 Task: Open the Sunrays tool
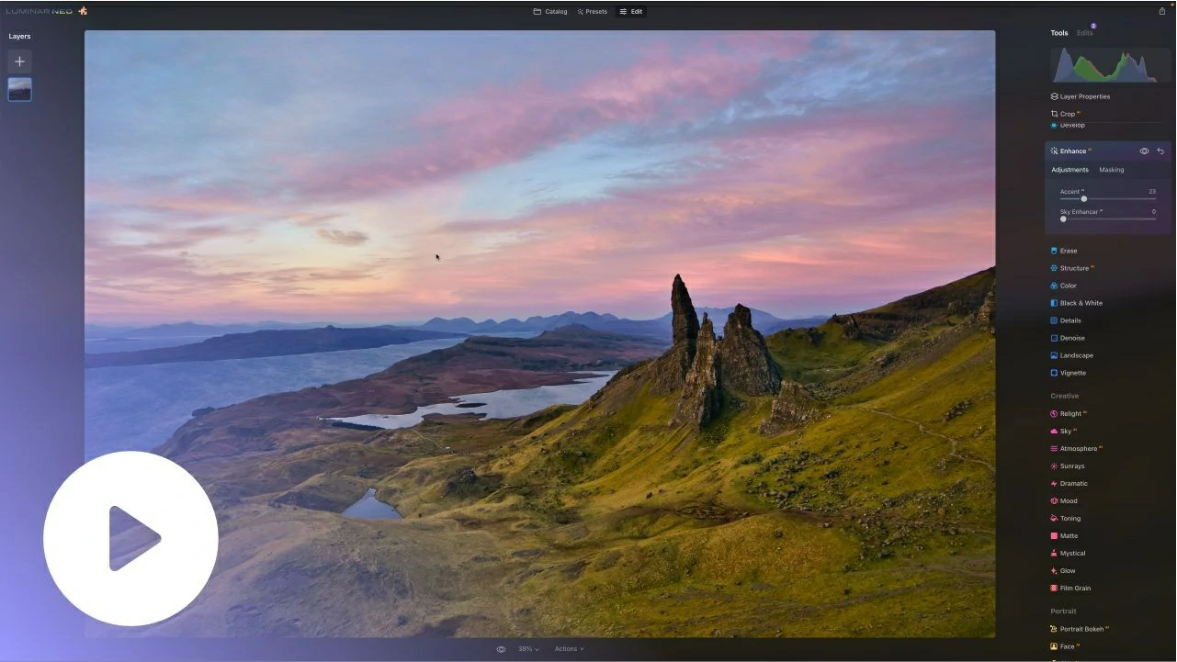pyautogui.click(x=1067, y=466)
